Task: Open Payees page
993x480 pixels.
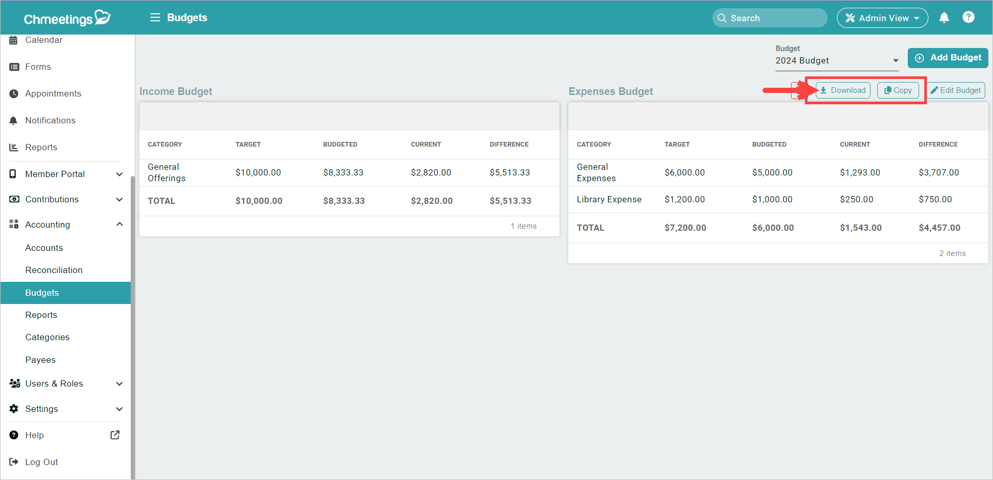Action: pos(40,360)
